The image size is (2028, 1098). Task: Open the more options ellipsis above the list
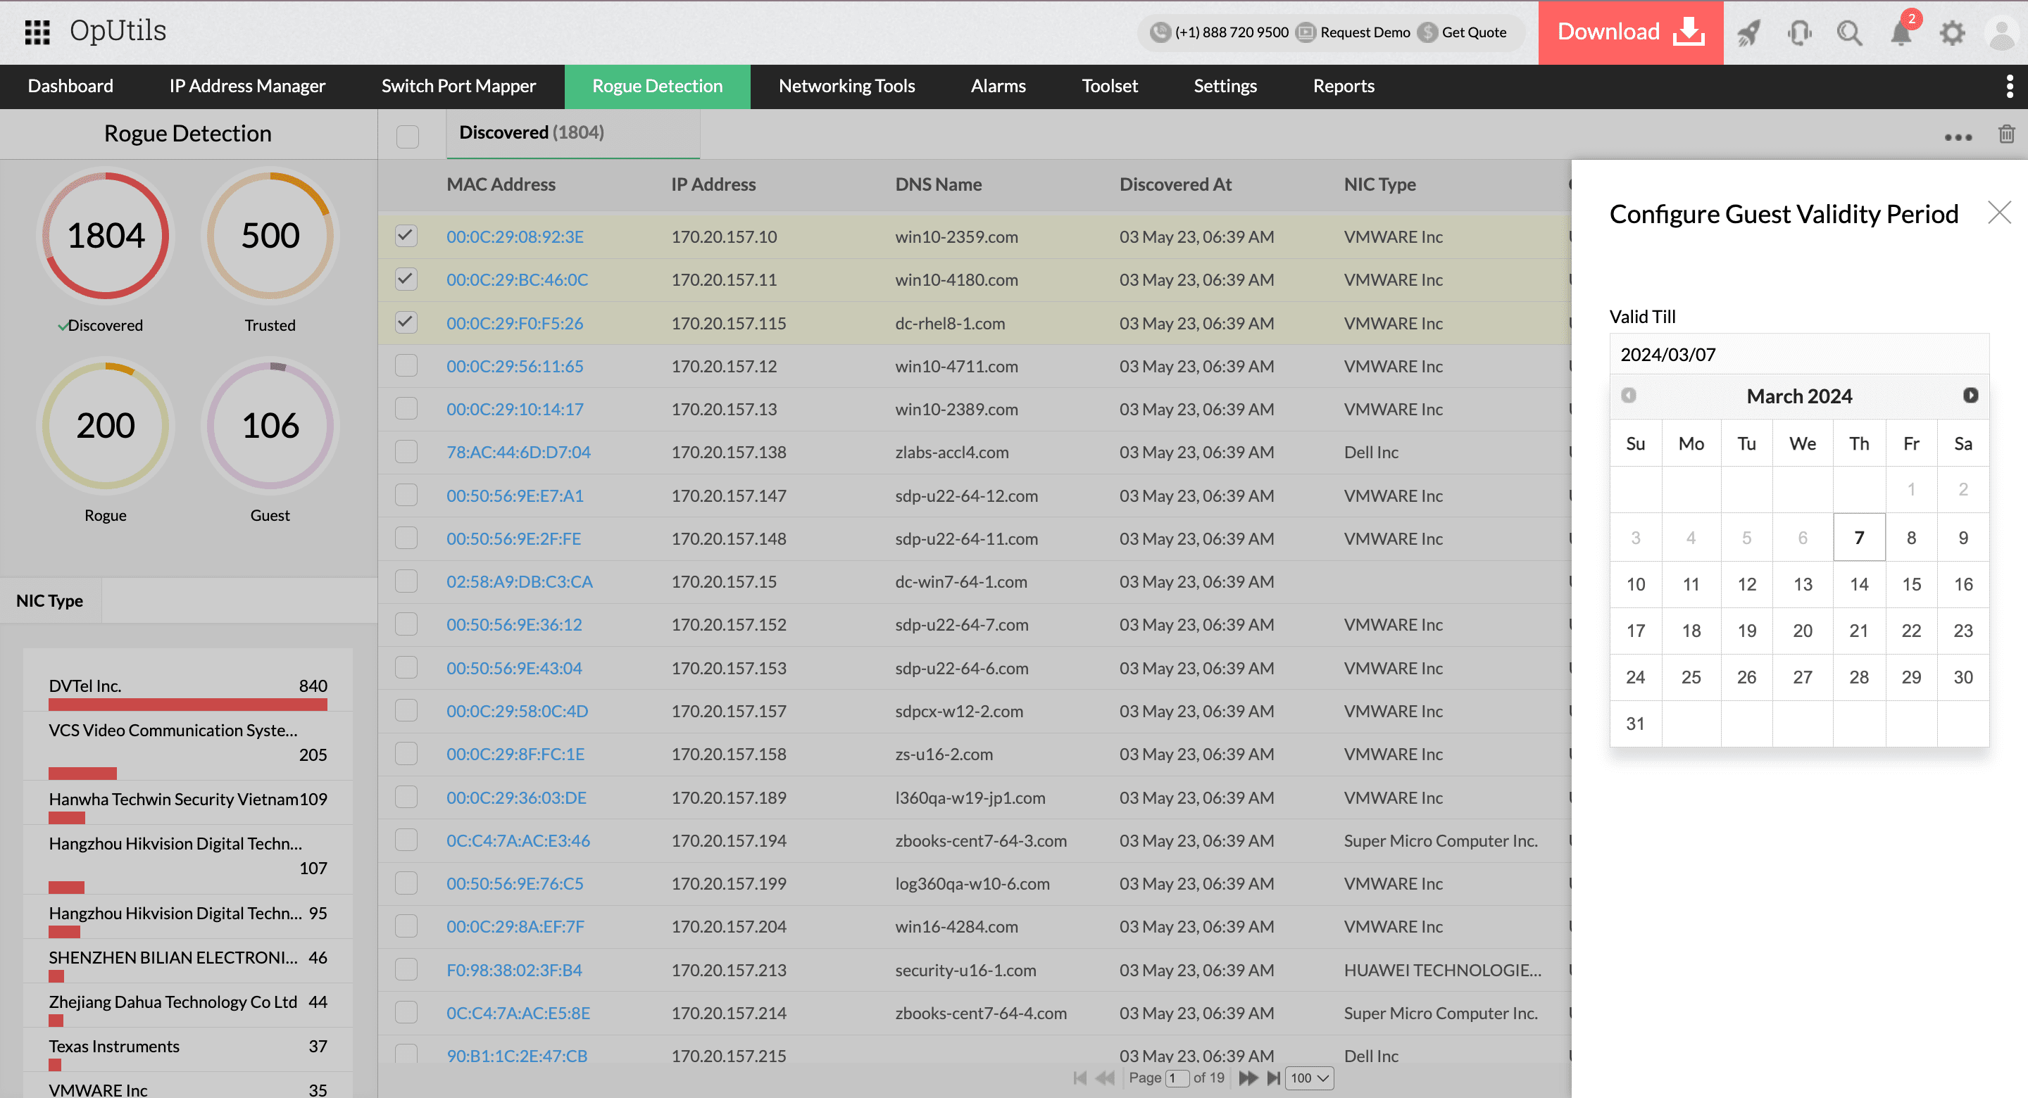pos(1958,137)
